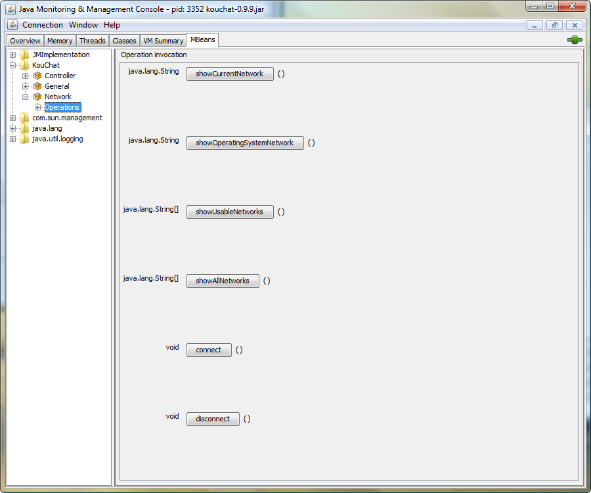The image size is (591, 493).
Task: Select the JMImplementation tree item
Action: click(61, 55)
